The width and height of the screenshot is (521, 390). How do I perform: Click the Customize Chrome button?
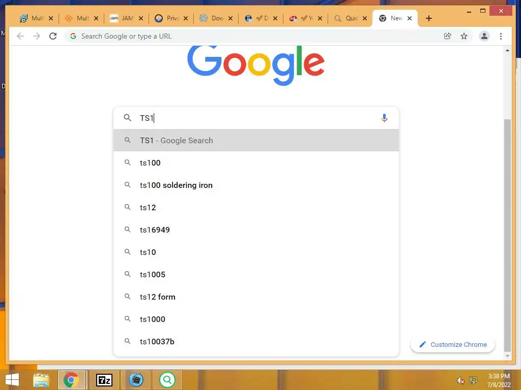(453, 345)
